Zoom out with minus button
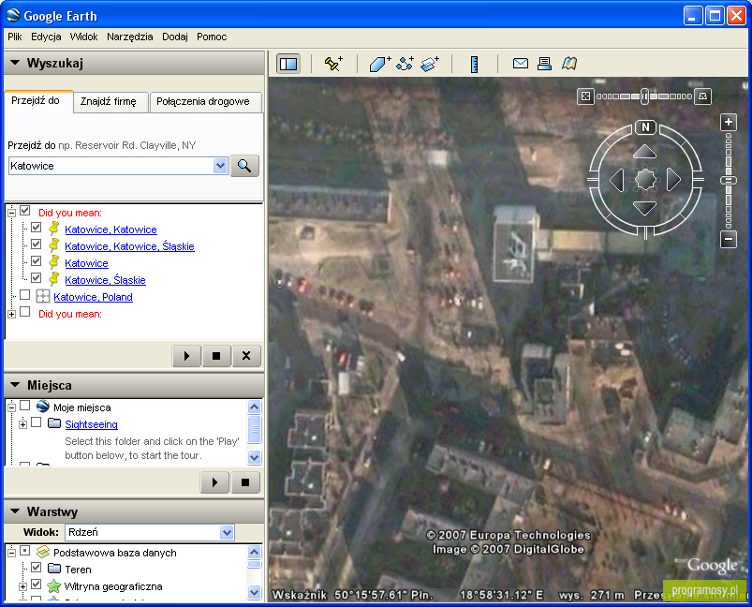 (x=729, y=239)
